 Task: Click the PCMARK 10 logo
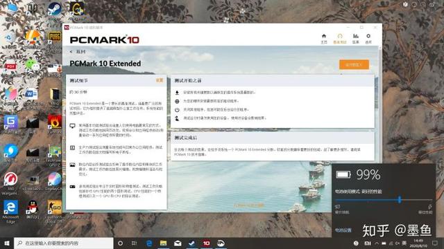click(x=105, y=40)
